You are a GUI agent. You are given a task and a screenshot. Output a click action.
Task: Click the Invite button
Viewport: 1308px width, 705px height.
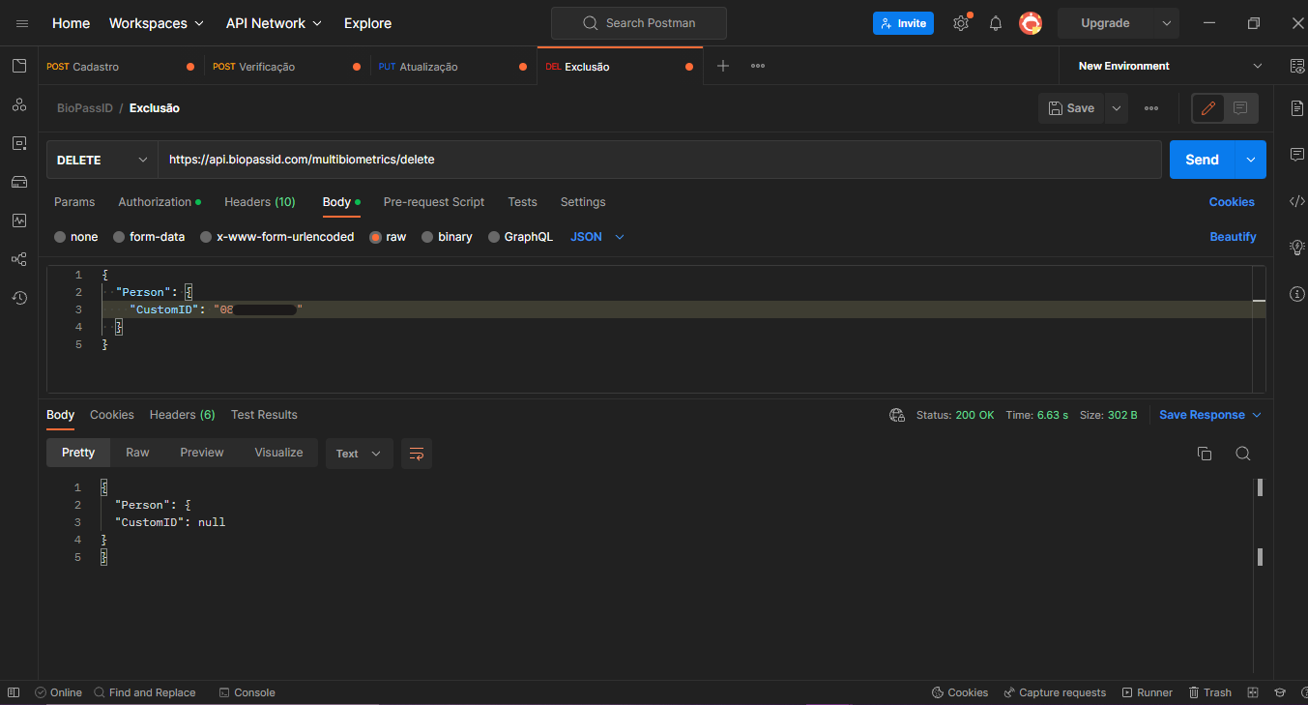click(x=903, y=23)
